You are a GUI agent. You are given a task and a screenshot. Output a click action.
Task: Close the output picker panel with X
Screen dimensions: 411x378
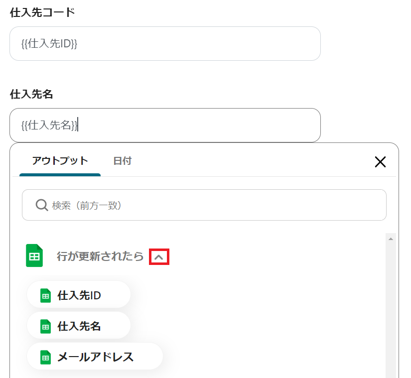coord(380,161)
